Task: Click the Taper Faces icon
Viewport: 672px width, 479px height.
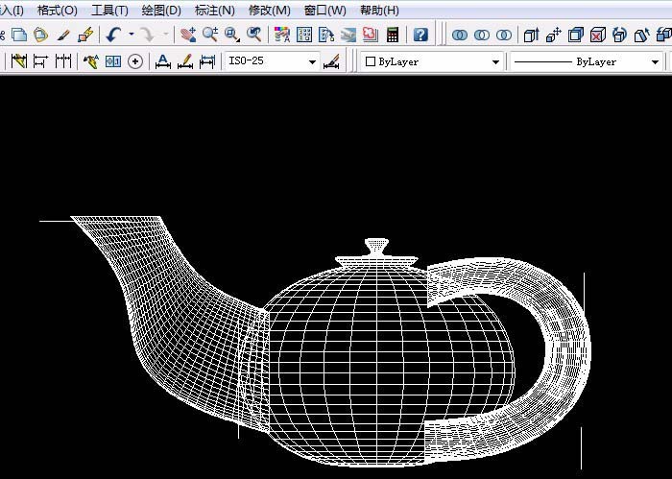Action: (641, 35)
